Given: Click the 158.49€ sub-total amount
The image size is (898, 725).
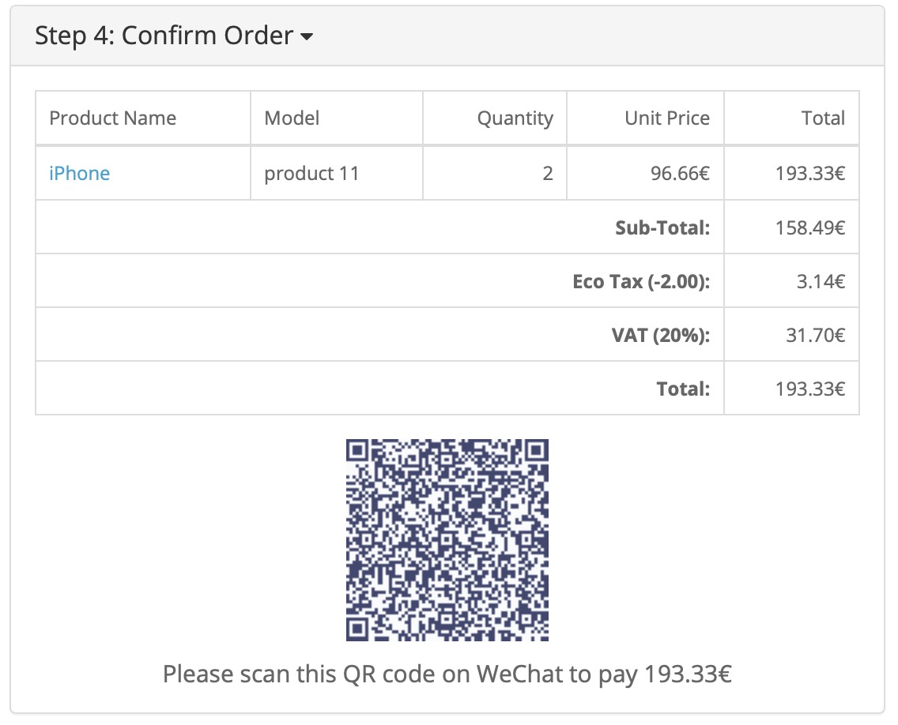Looking at the screenshot, I should [810, 227].
